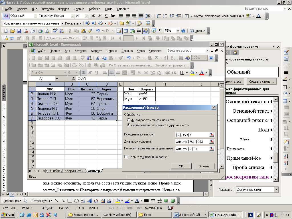Open Показать Доступные стили dropdown
The width and height of the screenshot is (292, 219).
pos(276,190)
